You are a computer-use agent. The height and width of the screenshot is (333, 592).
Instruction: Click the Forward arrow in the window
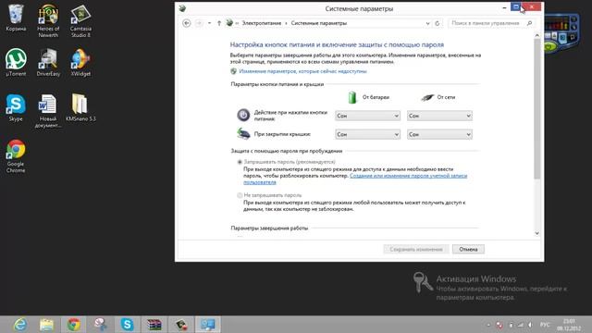(199, 23)
